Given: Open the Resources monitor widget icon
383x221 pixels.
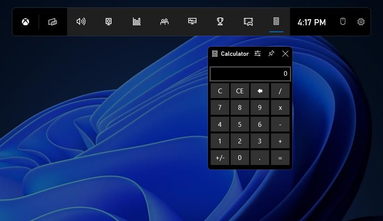Looking at the screenshot, I should coord(192,21).
